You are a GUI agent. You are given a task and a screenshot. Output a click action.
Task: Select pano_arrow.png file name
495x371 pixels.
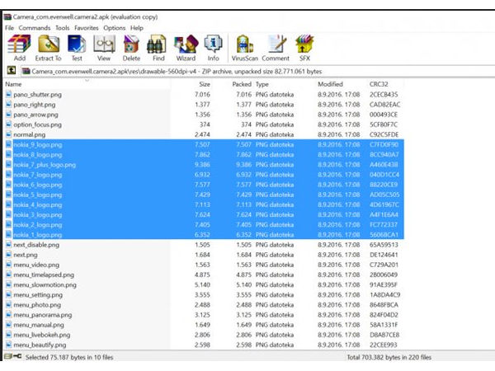(x=35, y=115)
